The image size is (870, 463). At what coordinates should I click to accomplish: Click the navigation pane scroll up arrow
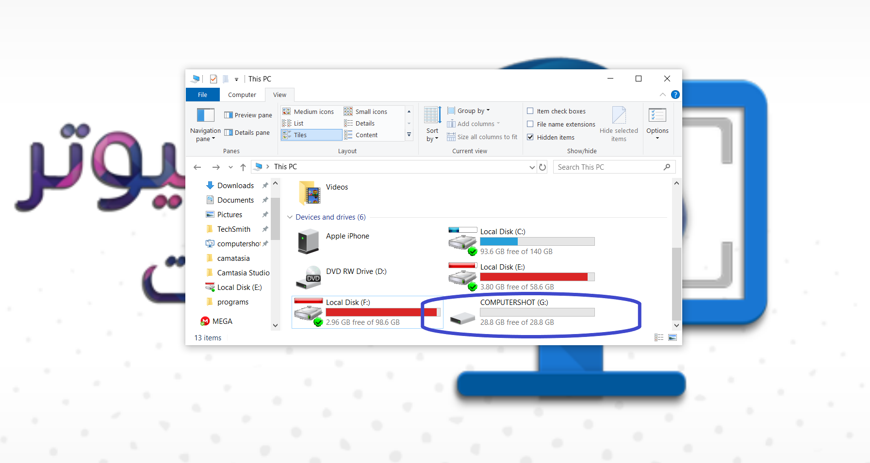pos(276,183)
